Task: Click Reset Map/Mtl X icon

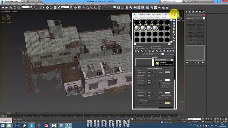Action: pyautogui.click(x=146, y=51)
